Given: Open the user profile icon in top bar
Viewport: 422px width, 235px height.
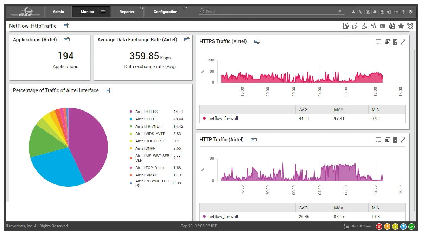Looking at the screenshot, I should pos(353,12).
